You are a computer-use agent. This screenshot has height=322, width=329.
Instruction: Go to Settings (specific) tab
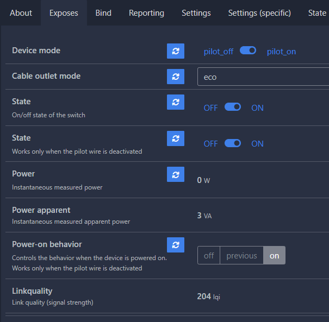259,13
